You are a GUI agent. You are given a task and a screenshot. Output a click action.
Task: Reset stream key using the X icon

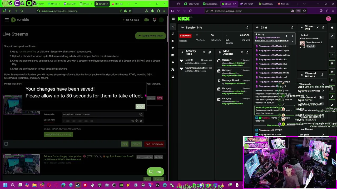tap(141, 121)
